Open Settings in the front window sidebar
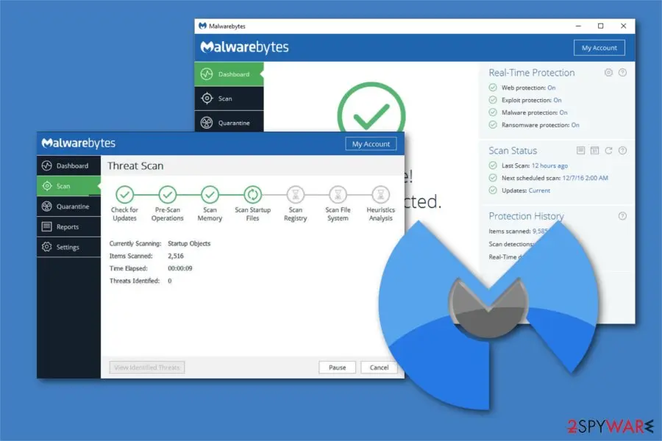This screenshot has width=662, height=441. point(68,247)
